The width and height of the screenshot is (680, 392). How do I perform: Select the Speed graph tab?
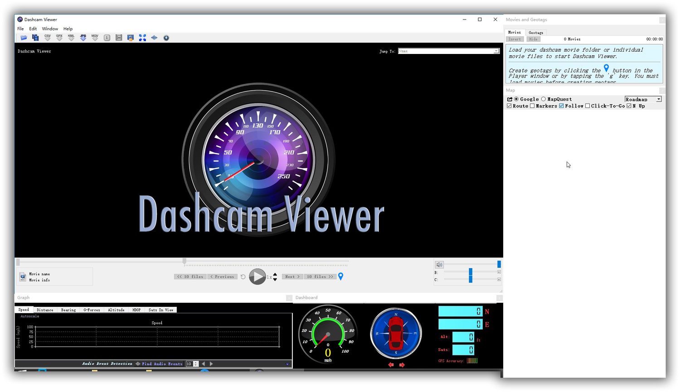[24, 310]
